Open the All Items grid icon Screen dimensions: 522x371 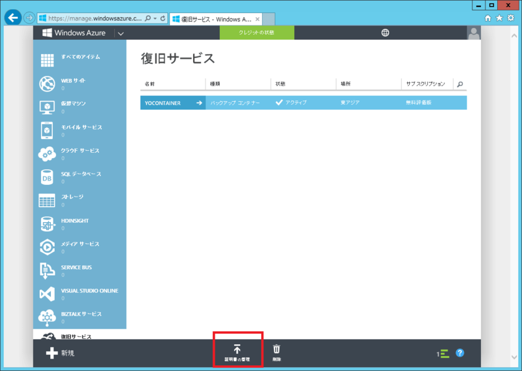tap(47, 60)
